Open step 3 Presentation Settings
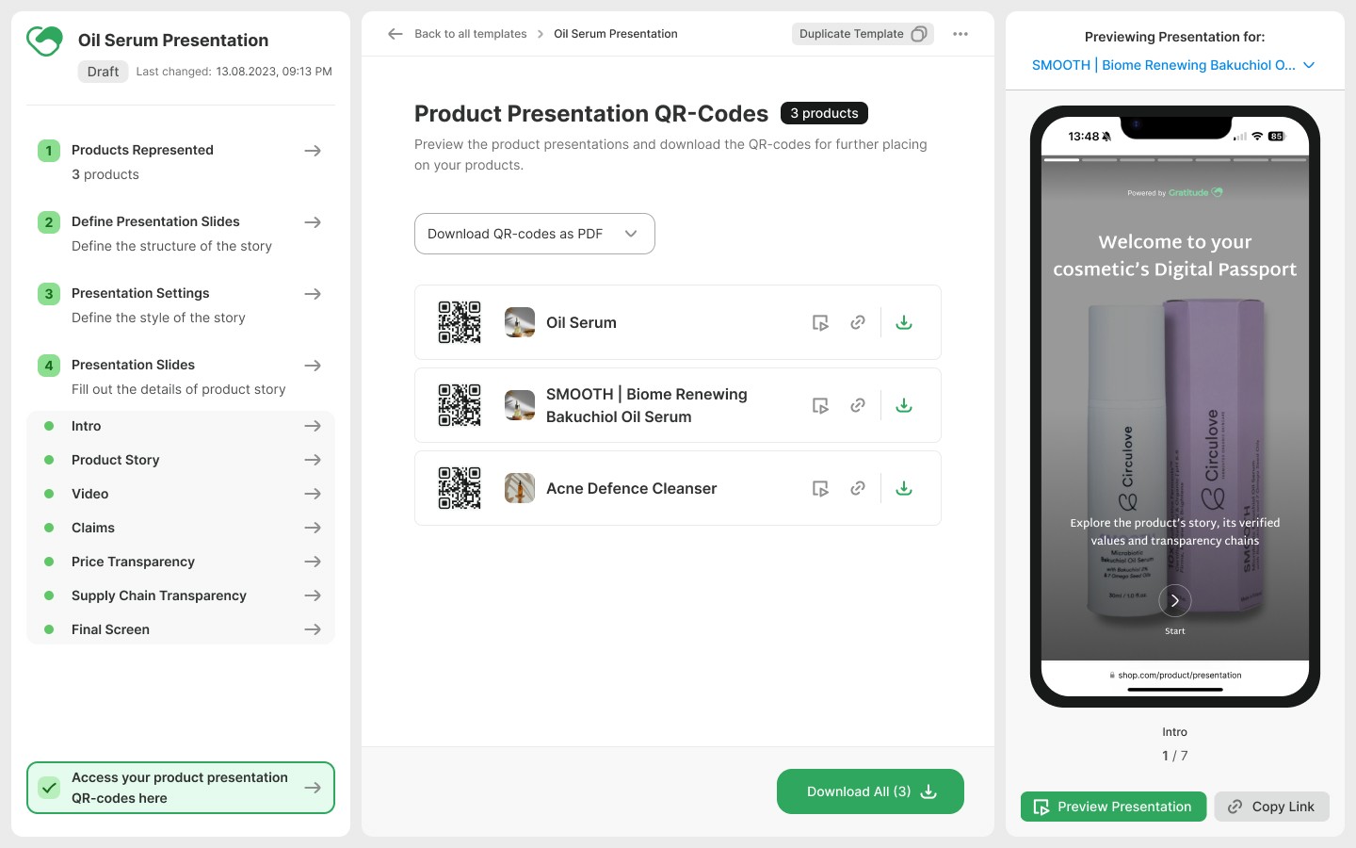Screen dimensions: 1356x848 (181, 305)
